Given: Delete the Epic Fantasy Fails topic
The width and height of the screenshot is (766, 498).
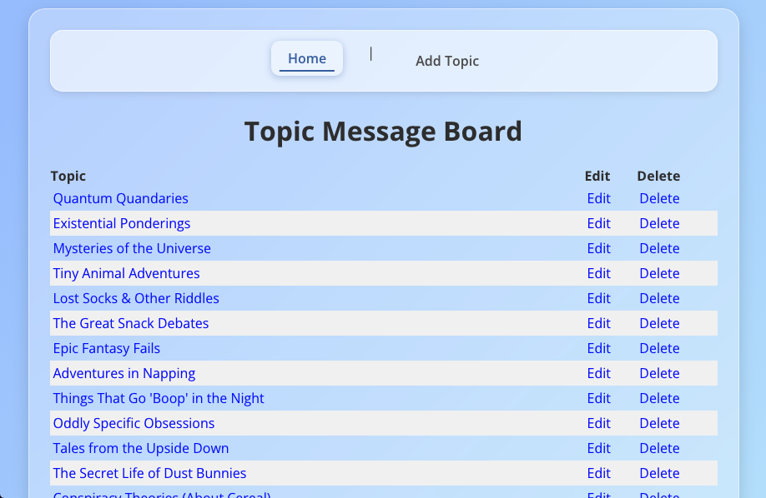Looking at the screenshot, I should click(659, 348).
